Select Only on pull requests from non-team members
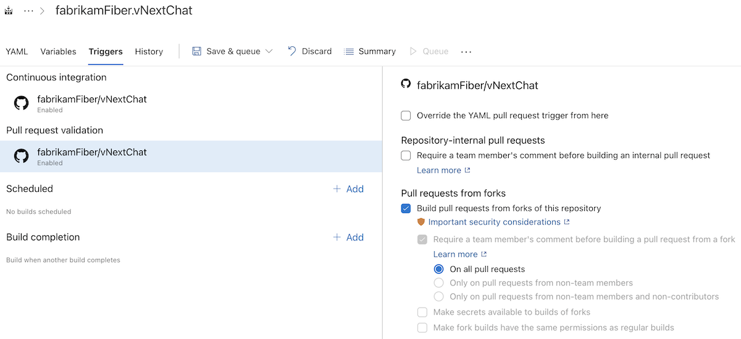 click(438, 283)
